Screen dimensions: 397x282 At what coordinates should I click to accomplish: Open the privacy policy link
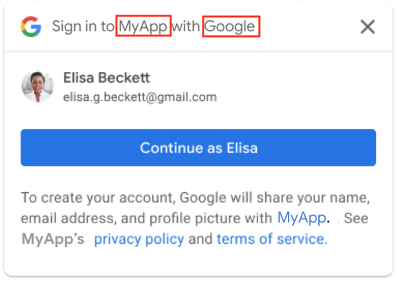(139, 238)
